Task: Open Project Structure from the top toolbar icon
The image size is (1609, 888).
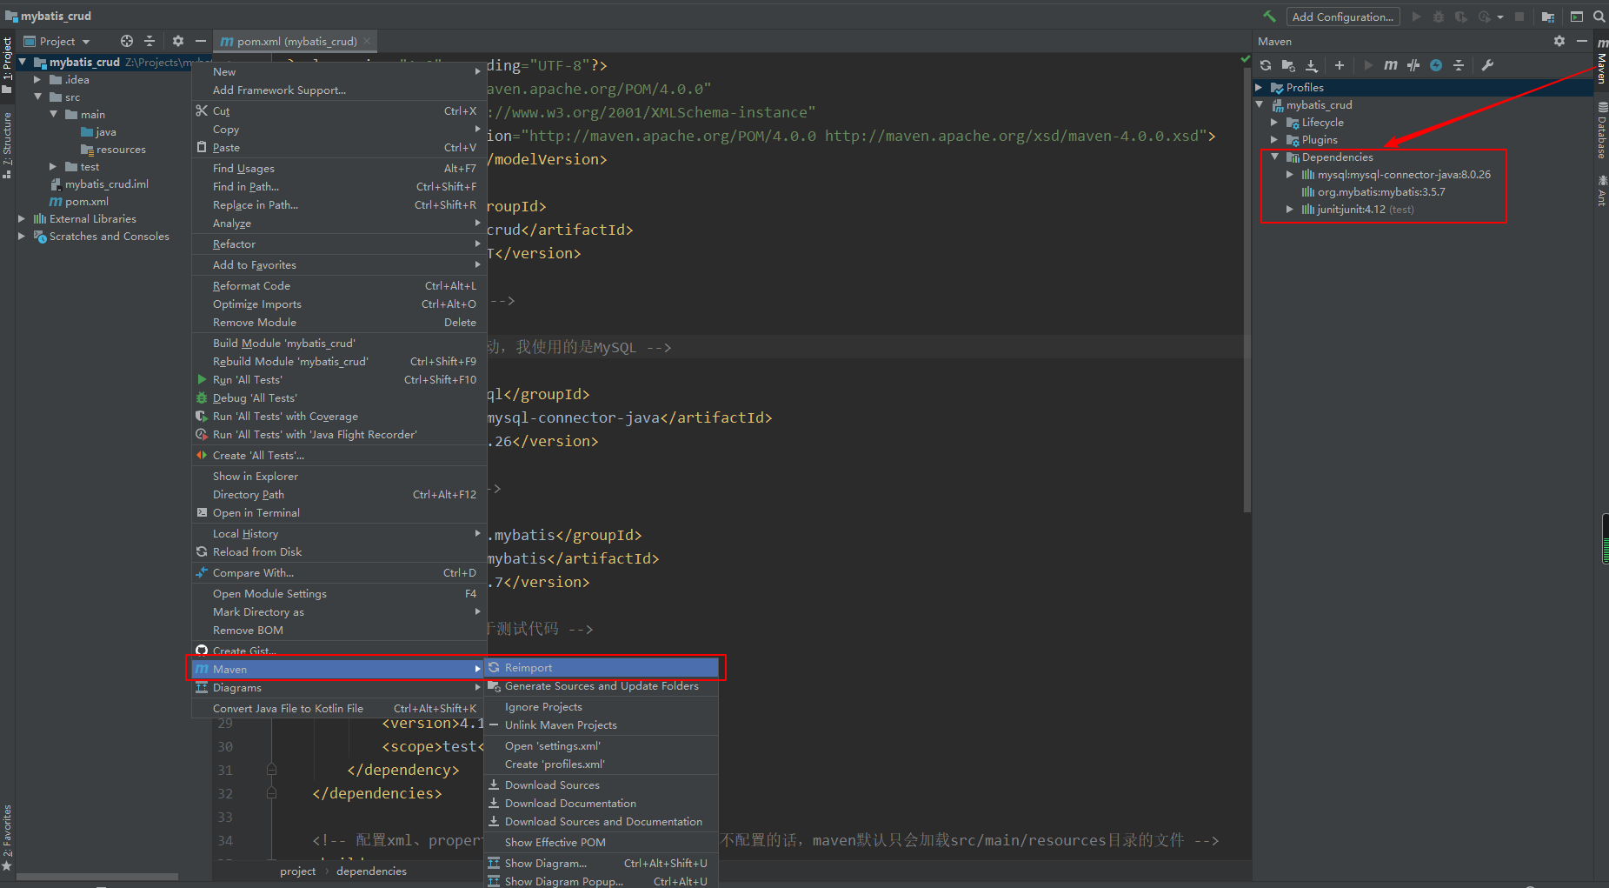Action: click(x=1548, y=17)
